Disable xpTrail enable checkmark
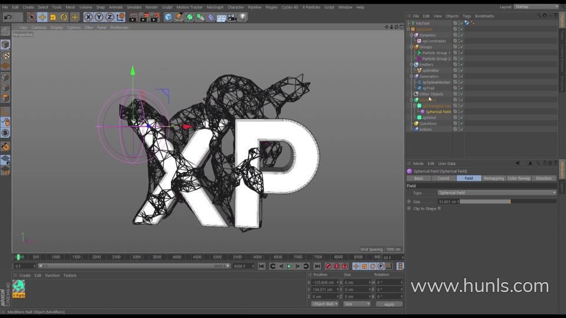Viewport: 566px width, 318px height. (x=461, y=88)
